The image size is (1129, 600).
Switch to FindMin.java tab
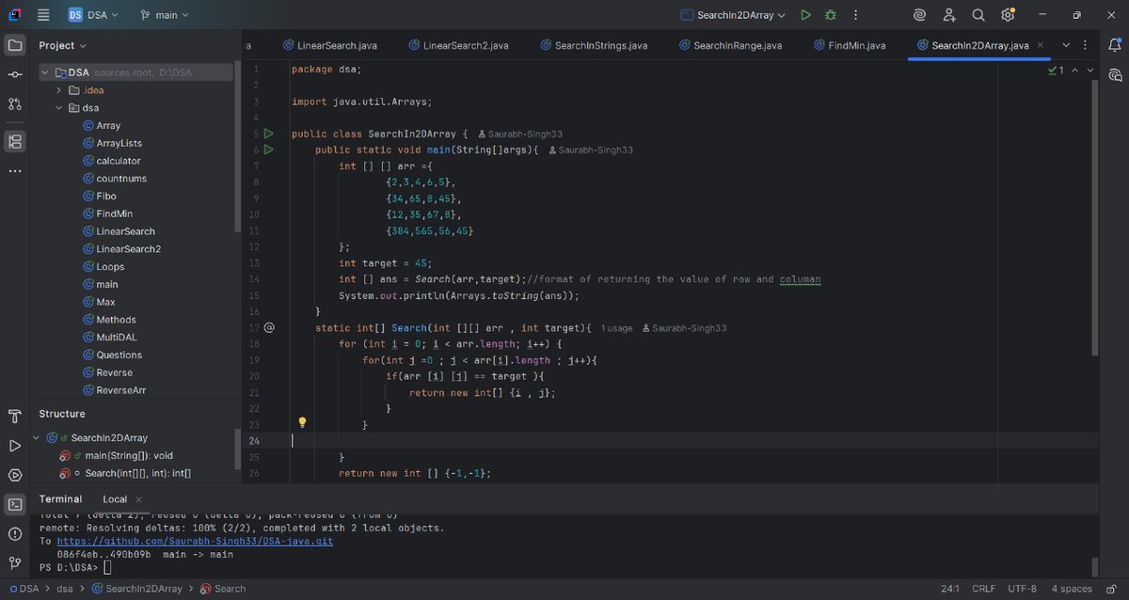click(848, 45)
